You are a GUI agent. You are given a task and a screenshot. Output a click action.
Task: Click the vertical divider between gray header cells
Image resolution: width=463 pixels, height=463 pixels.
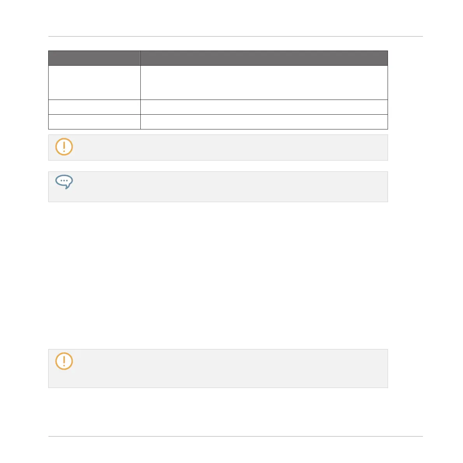point(140,58)
